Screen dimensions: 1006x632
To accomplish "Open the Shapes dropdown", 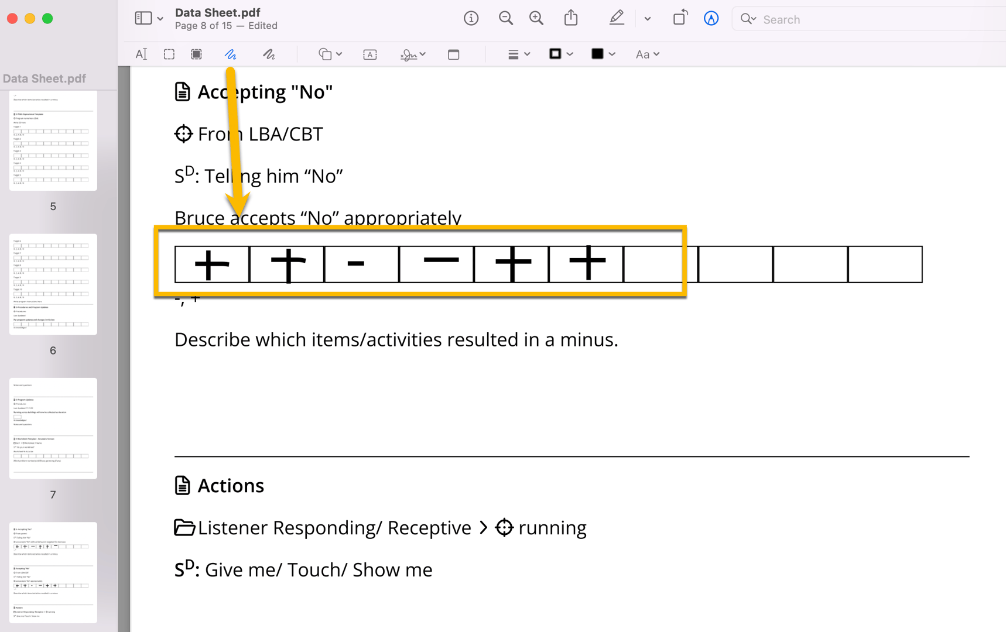I will (330, 54).
